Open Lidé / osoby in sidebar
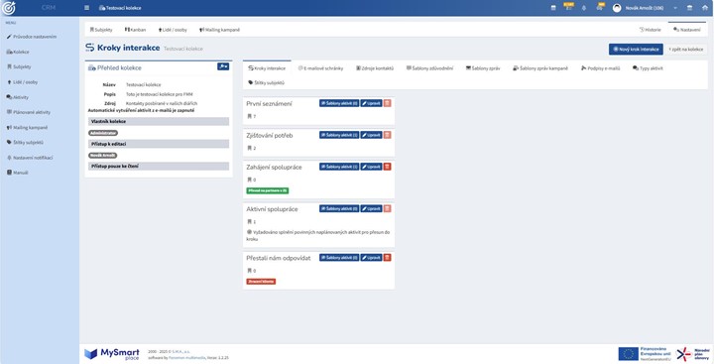 22,82
